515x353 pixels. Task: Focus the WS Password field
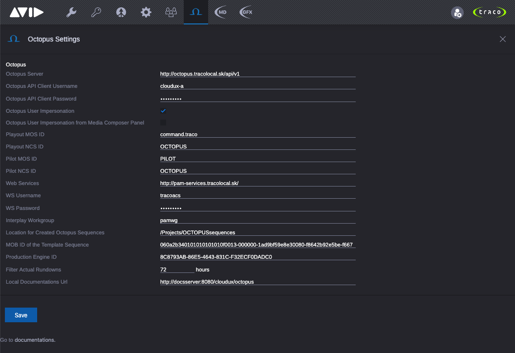click(258, 208)
